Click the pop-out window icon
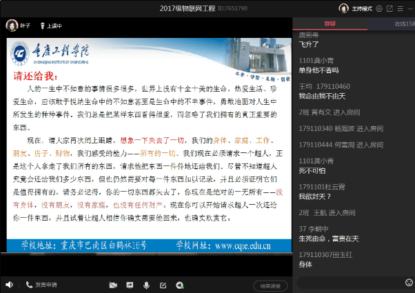The image size is (415, 293). coord(391,8)
